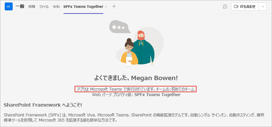Image resolution: width=272 pixels, height=127 pixels.
Task: Start a meeting with 打ち合わせ button
Action: click(x=245, y=6)
